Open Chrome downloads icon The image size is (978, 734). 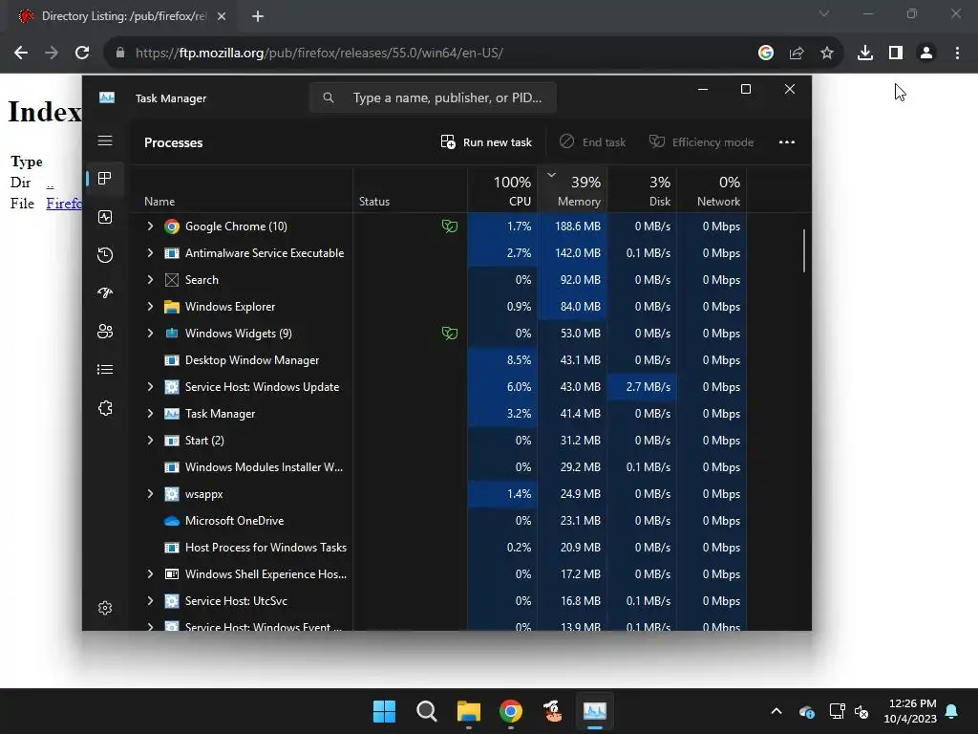pyautogui.click(x=864, y=54)
